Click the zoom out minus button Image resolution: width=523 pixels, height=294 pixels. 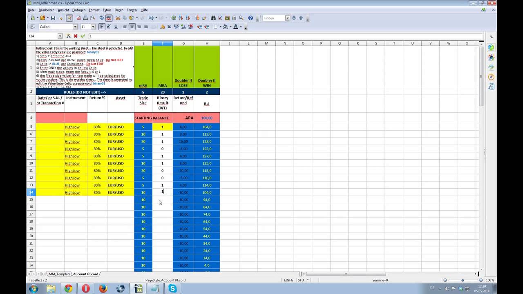[445, 280]
